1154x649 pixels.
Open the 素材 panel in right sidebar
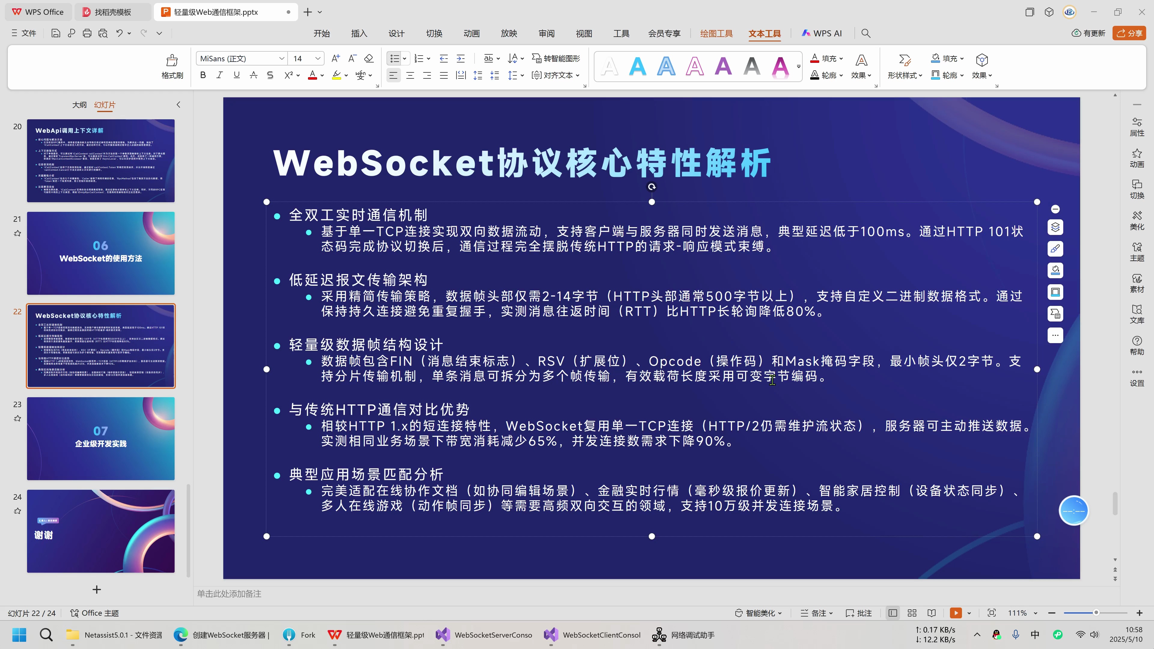1137,282
